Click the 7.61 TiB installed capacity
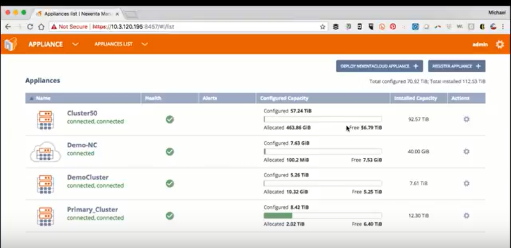Image resolution: width=511 pixels, height=248 pixels. pos(418,183)
